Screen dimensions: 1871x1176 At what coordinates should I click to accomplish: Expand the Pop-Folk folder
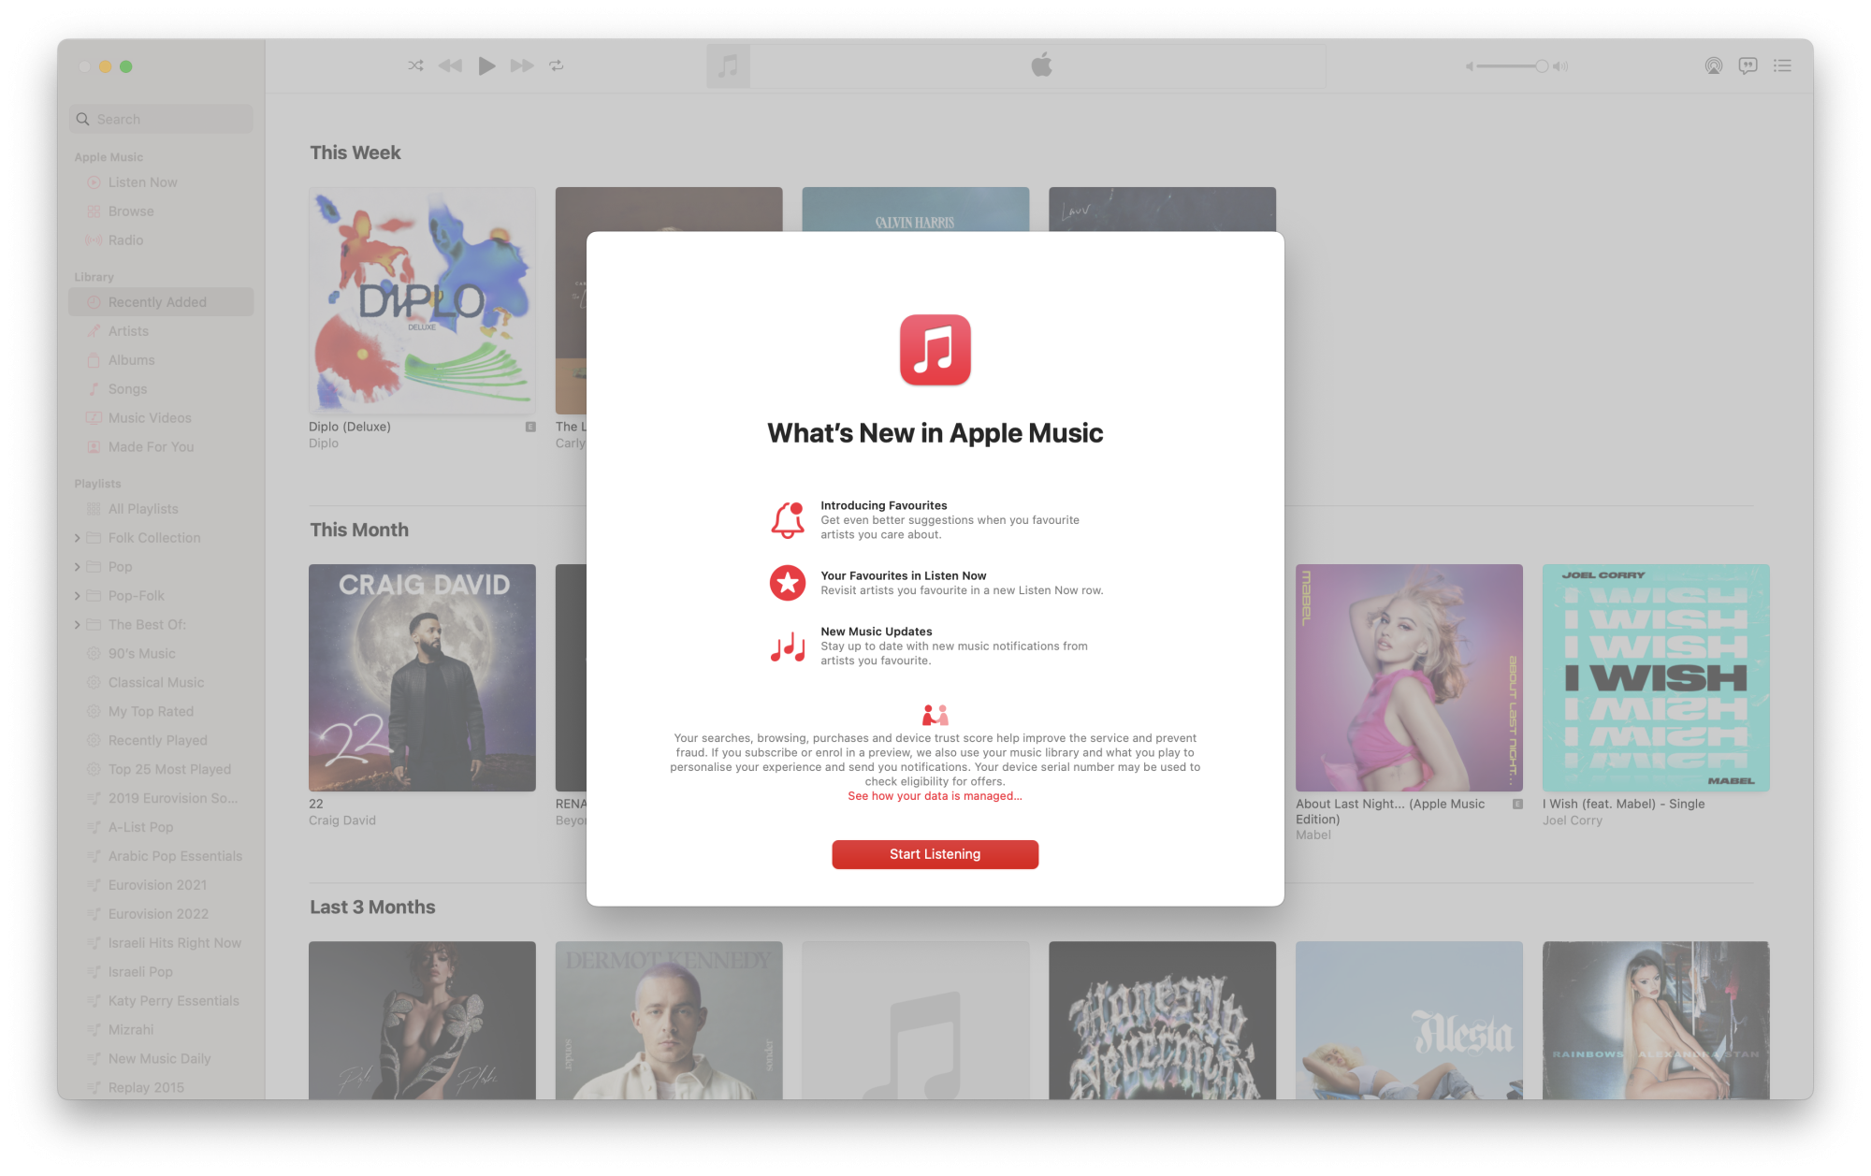click(x=77, y=596)
